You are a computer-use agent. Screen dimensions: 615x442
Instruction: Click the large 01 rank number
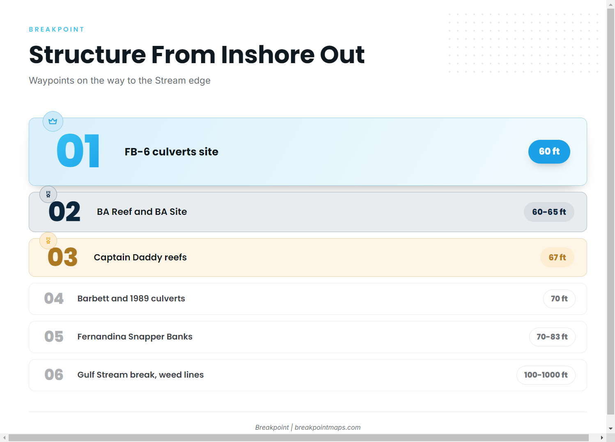point(78,151)
